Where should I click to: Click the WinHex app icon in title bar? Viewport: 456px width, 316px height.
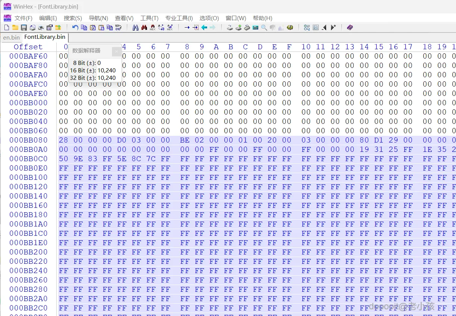click(x=7, y=7)
